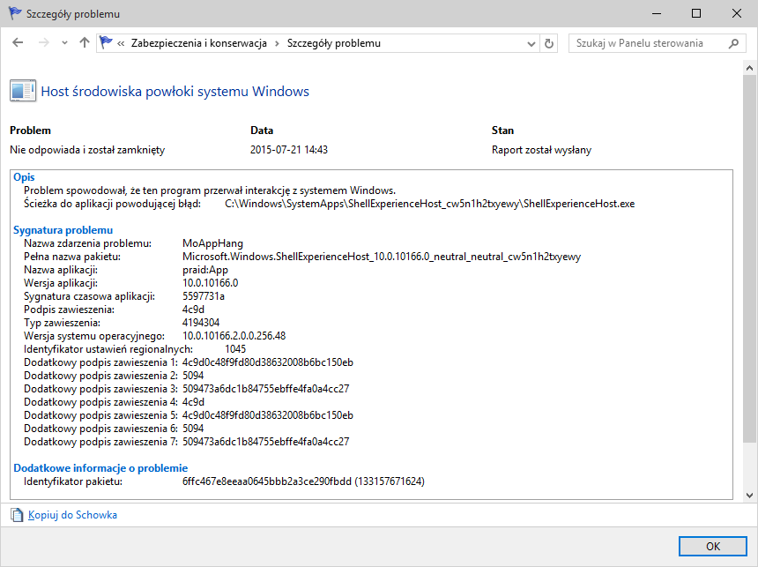Click the forward arrow navigation button
Viewport: 758px width, 567px height.
tap(43, 42)
